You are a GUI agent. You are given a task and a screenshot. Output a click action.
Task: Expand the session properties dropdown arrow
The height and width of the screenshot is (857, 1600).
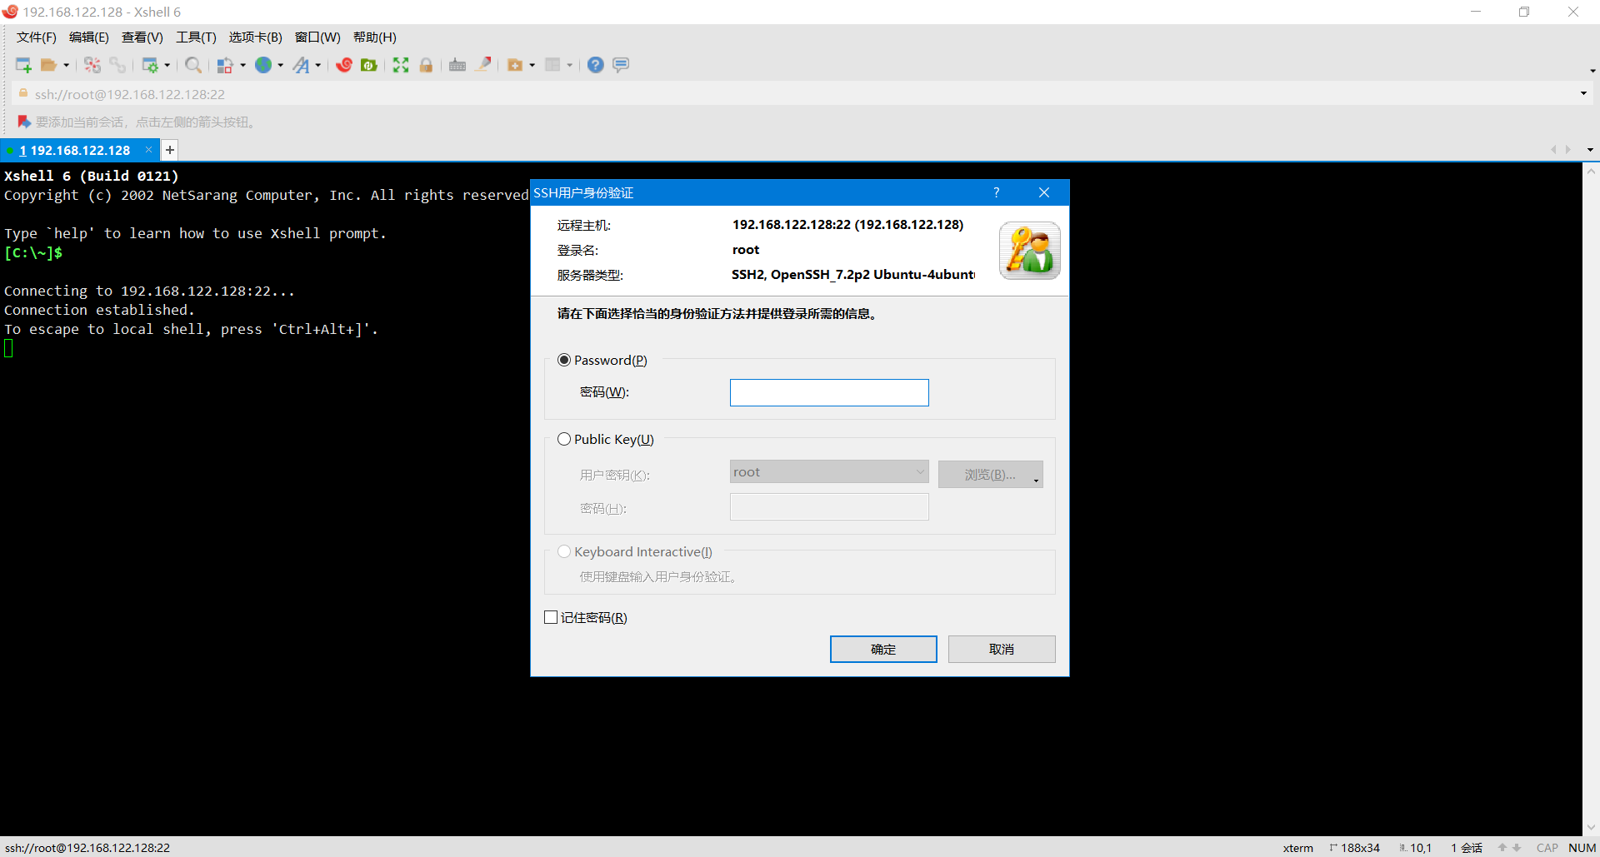coord(167,65)
